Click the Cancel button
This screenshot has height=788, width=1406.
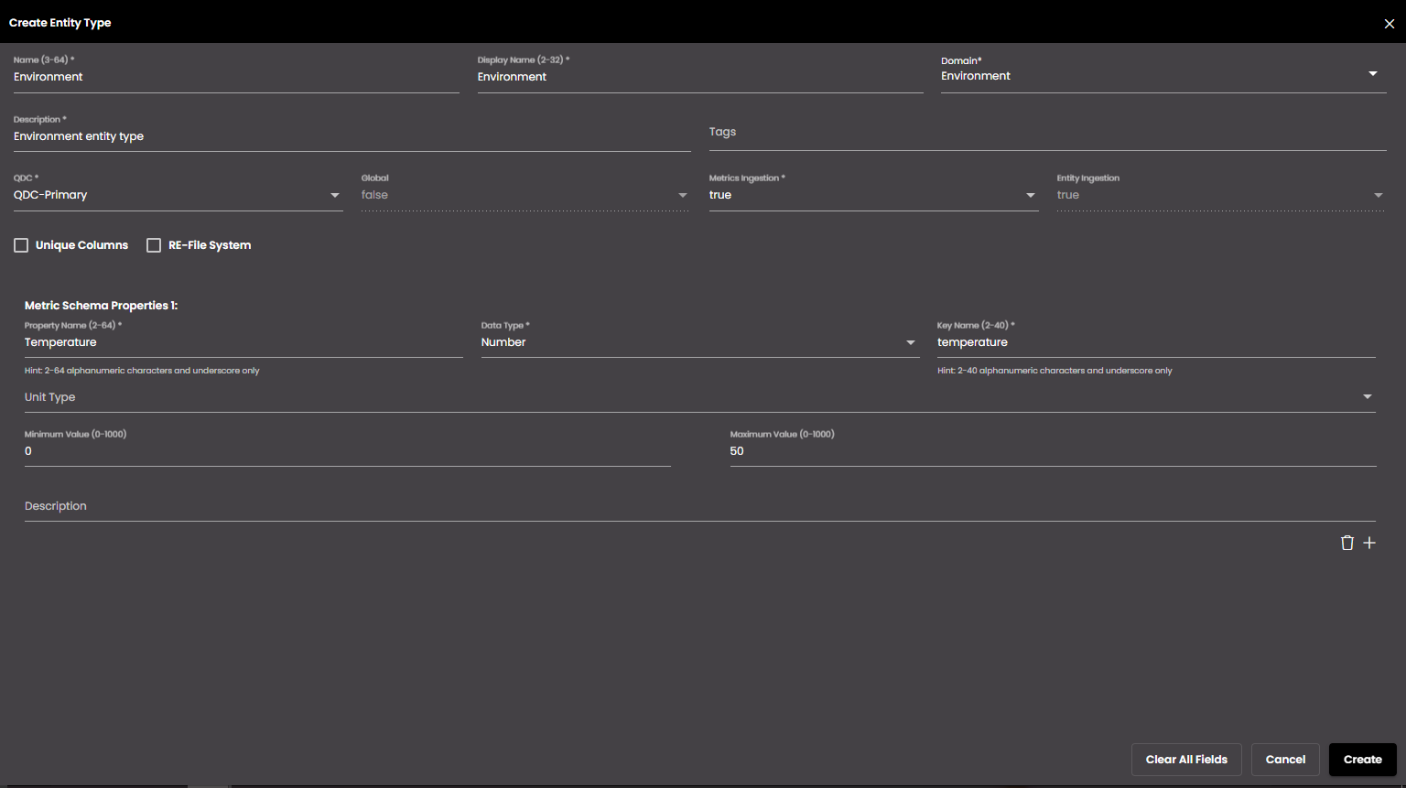pyautogui.click(x=1285, y=760)
